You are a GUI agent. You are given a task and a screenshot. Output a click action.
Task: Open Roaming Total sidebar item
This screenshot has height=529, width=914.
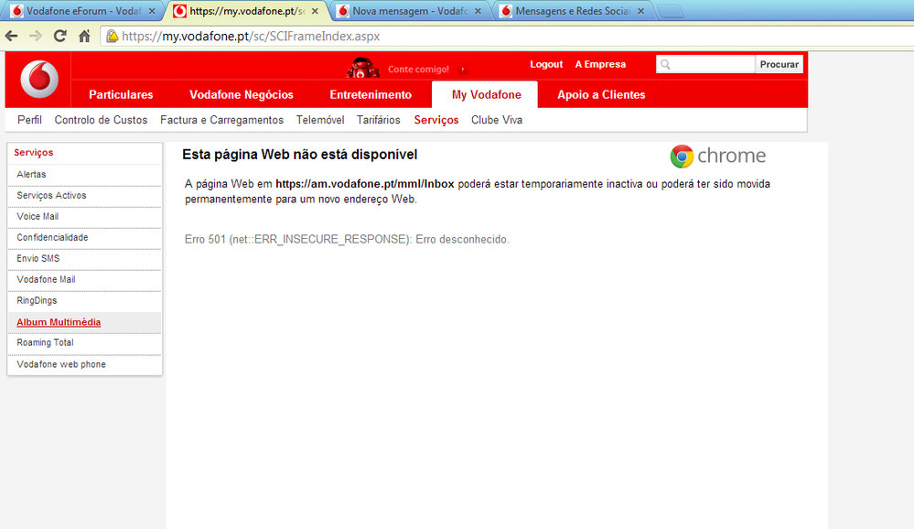coord(45,343)
